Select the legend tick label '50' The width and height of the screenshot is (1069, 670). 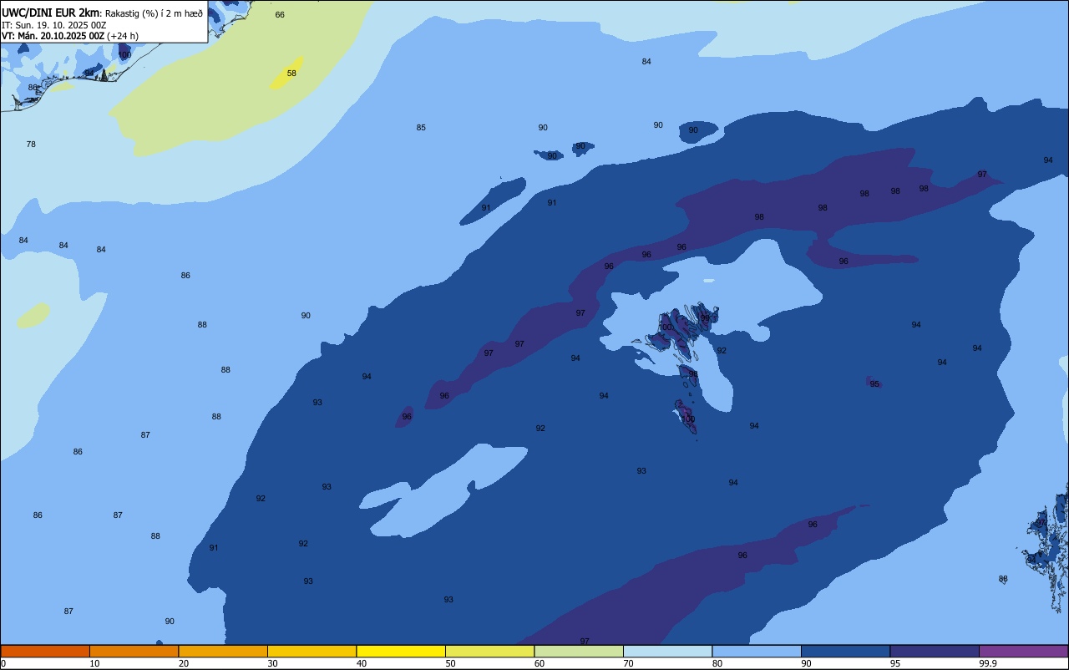click(451, 663)
